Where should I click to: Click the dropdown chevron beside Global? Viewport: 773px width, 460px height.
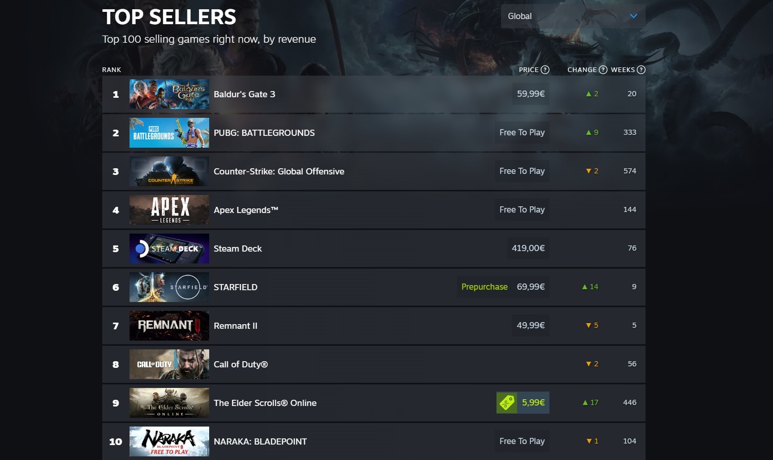tap(634, 16)
